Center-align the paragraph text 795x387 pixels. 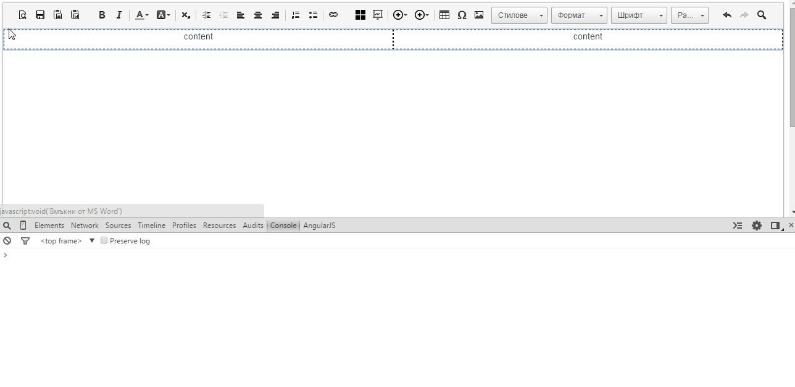pyautogui.click(x=258, y=15)
